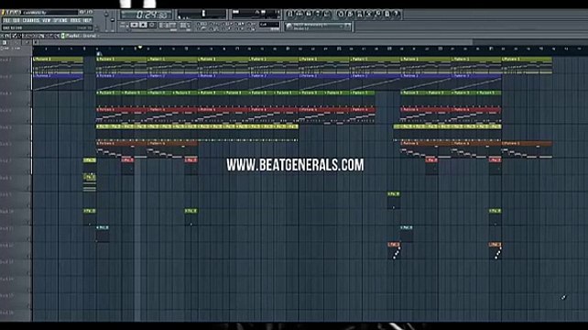Show the mixer via toolbar icon
Image resolution: width=588 pixels, height=330 pixels.
[327, 15]
